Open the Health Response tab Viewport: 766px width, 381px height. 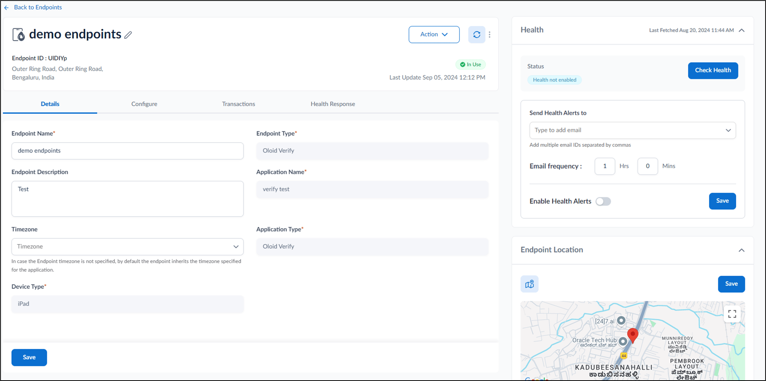pos(333,104)
